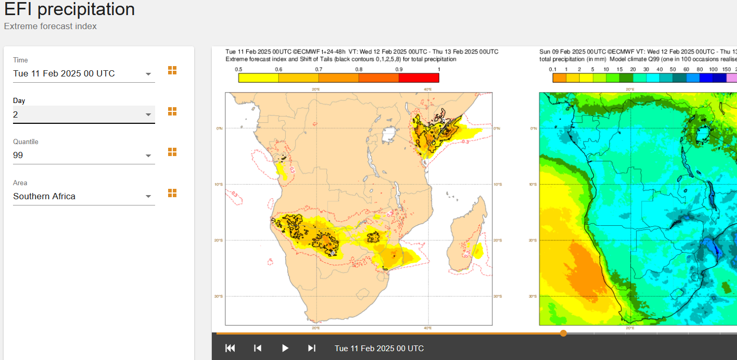Step forward to next frame
The height and width of the screenshot is (360, 737).
pos(312,348)
